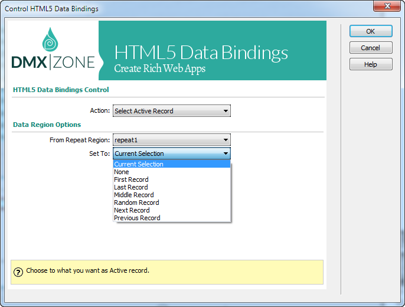Click the Data Region Options heading
This screenshot has height=307, width=405.
47,125
